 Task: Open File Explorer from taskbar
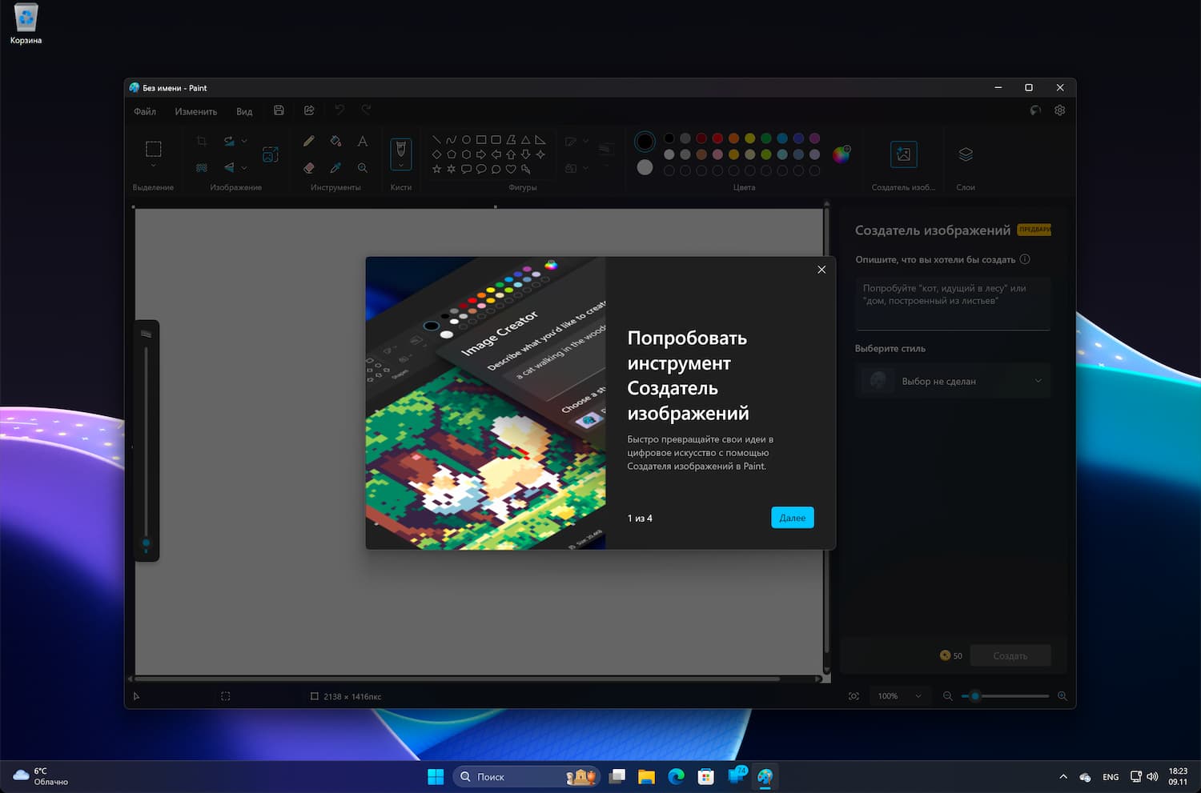point(646,776)
